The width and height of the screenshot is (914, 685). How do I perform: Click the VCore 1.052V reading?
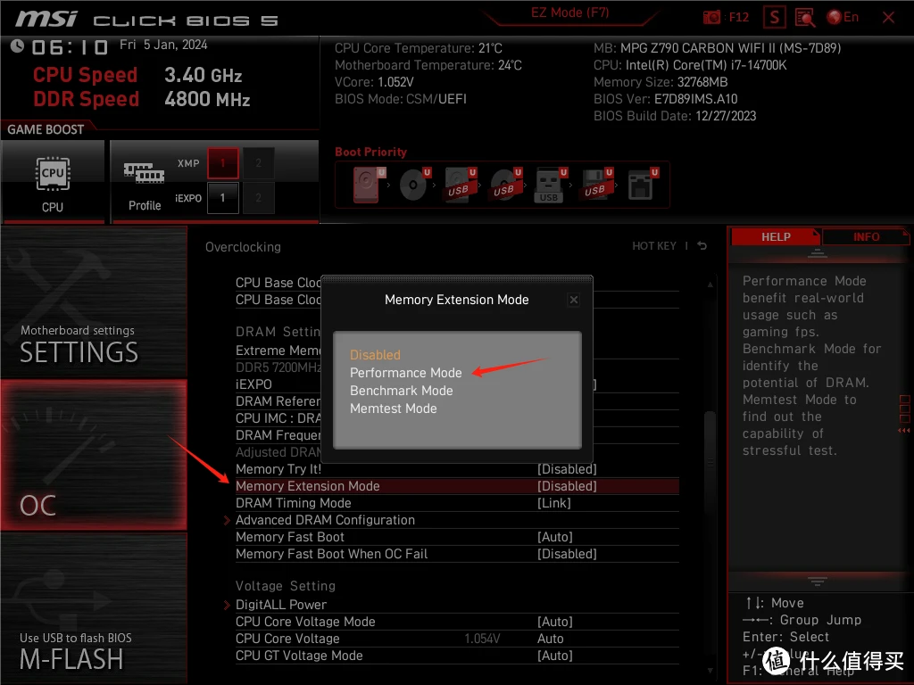374,82
